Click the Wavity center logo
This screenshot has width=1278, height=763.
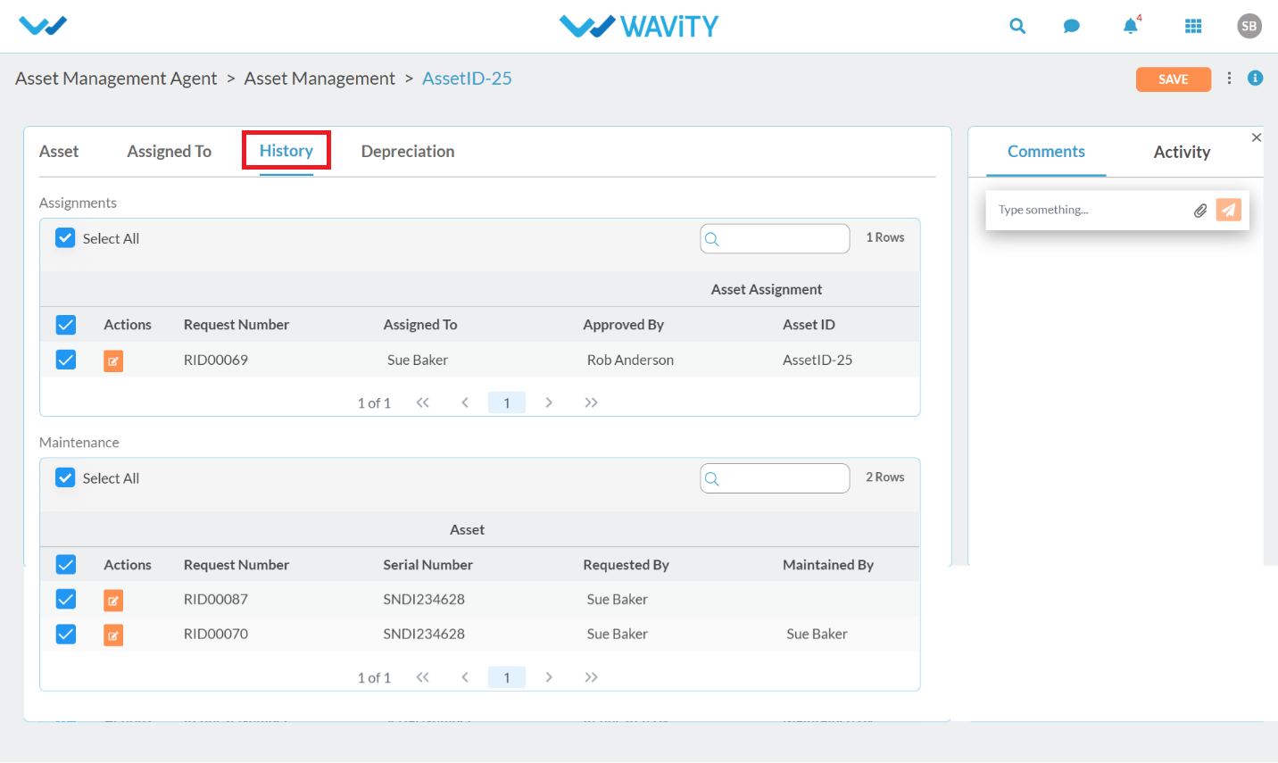click(639, 26)
